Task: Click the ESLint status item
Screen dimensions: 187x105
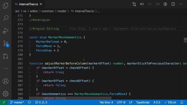Action: 170,102
